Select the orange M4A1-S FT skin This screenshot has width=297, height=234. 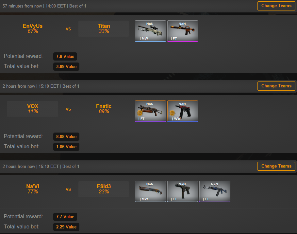(x=183, y=31)
